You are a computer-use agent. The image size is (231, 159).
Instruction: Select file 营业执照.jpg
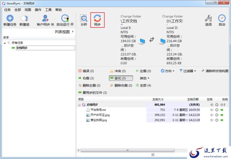pos(99,120)
